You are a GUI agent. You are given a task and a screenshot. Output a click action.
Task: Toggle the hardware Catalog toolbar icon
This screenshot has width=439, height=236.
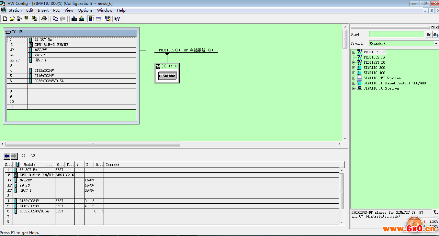pyautogui.click(x=91, y=19)
